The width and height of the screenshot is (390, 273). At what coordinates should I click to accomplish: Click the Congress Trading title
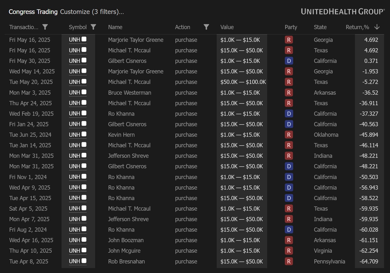pos(33,12)
